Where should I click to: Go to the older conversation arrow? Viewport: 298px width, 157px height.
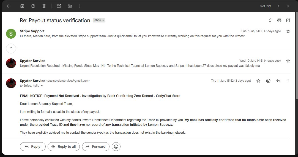(288, 6)
